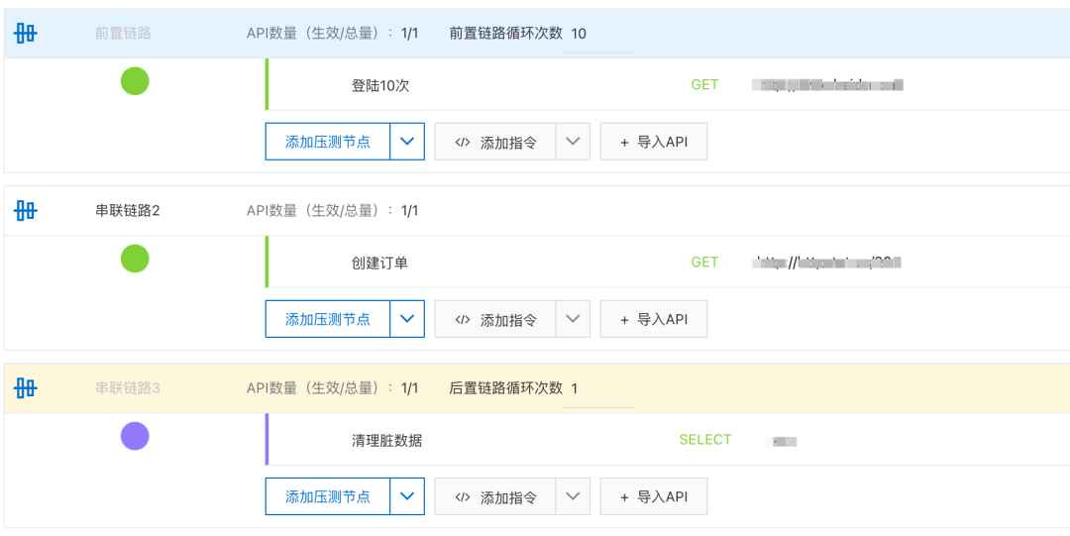Click the 串联链路2 chain title
Screen dimensions: 1070x536
(128, 210)
